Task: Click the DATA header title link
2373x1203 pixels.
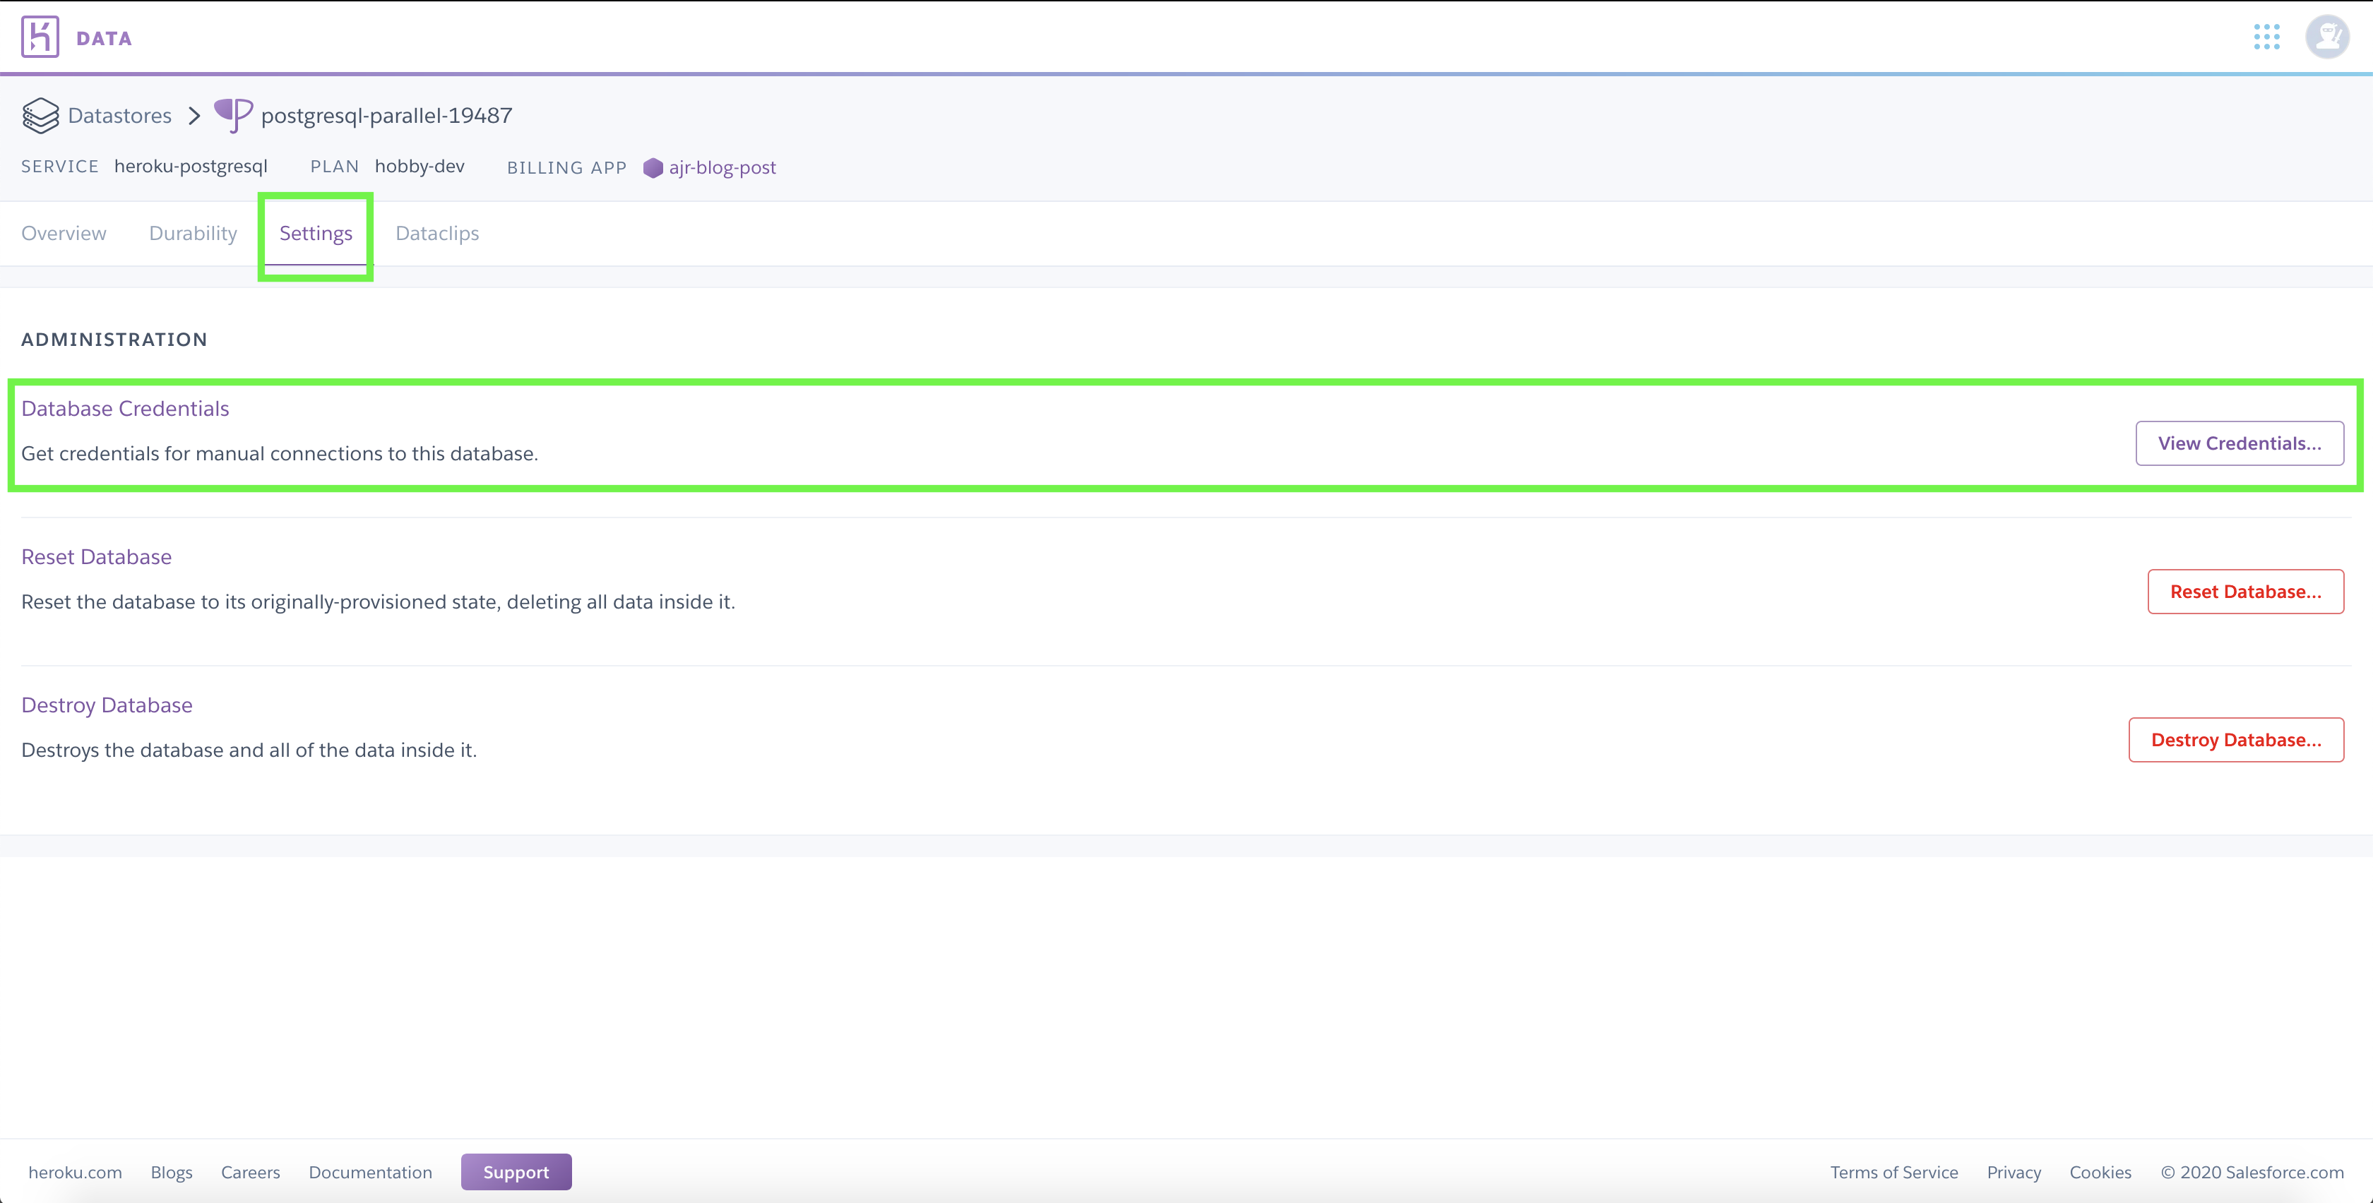Action: [x=104, y=39]
